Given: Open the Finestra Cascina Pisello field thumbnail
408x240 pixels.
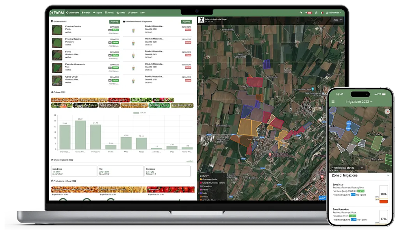Looking at the screenshot, I should pyautogui.click(x=57, y=30).
